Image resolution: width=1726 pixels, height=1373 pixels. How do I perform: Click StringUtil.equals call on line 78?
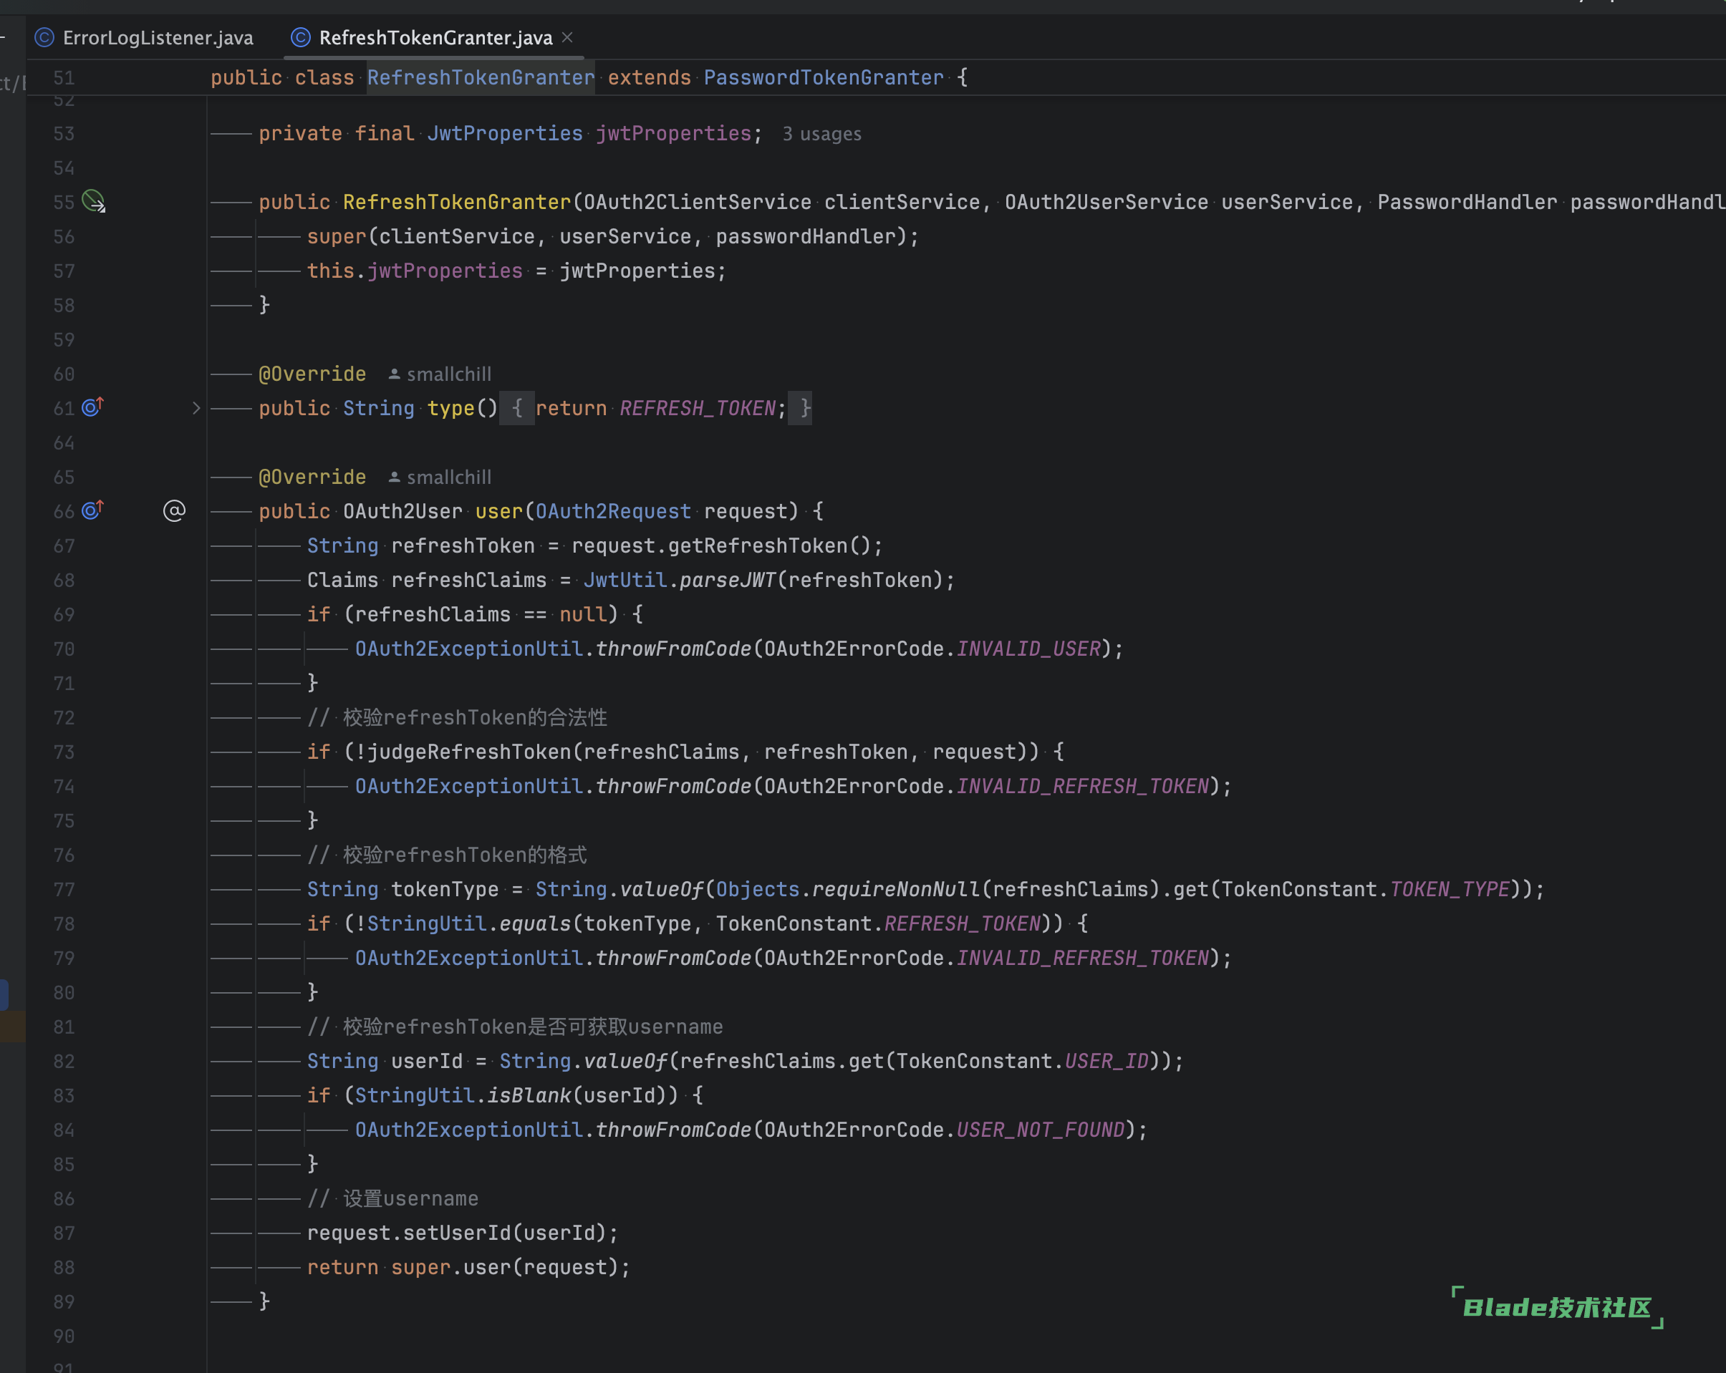tap(469, 924)
